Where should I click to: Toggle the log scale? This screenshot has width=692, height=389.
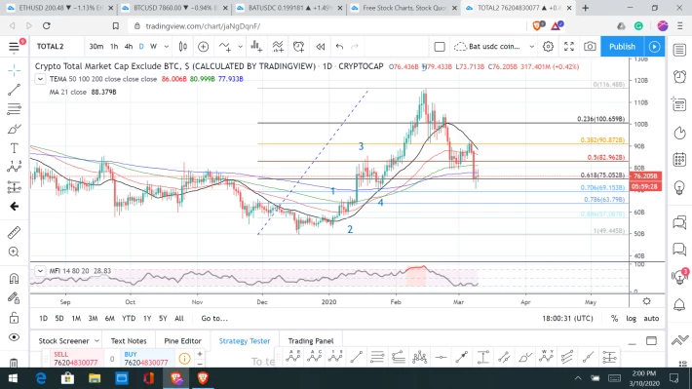point(632,319)
